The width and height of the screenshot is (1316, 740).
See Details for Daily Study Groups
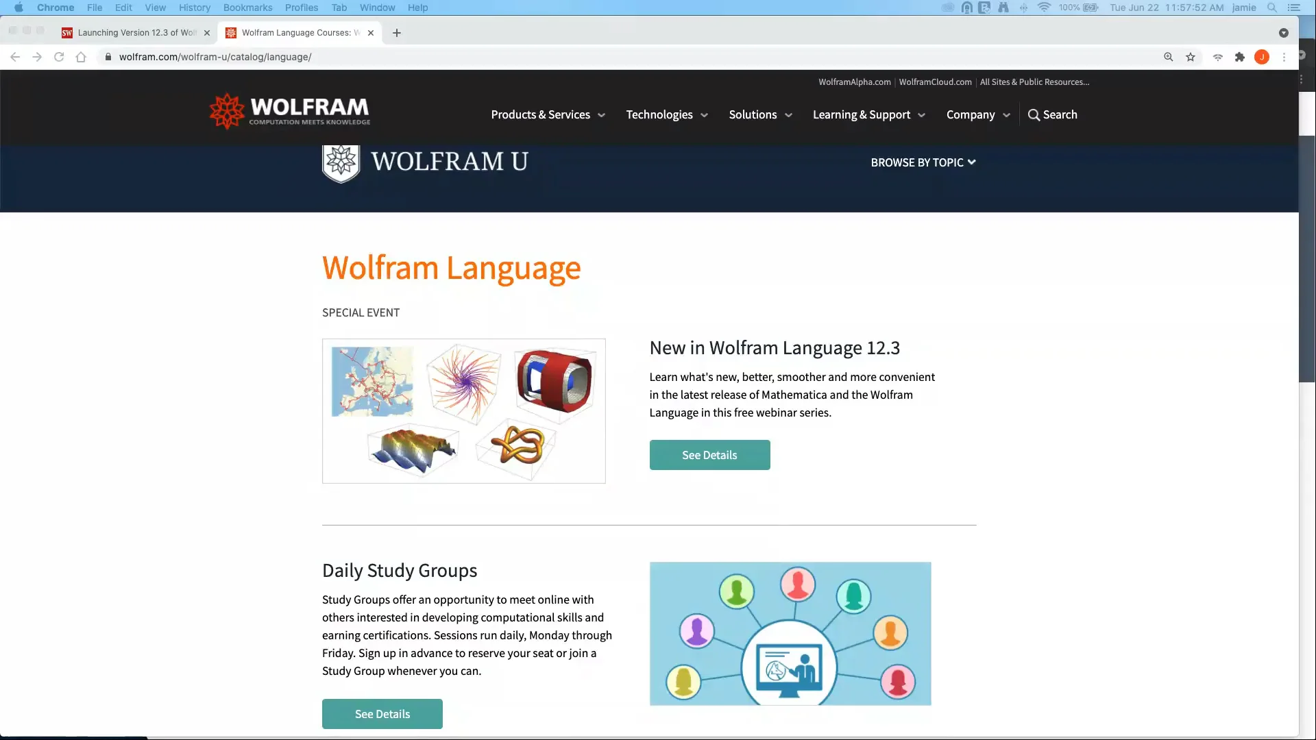pyautogui.click(x=382, y=714)
